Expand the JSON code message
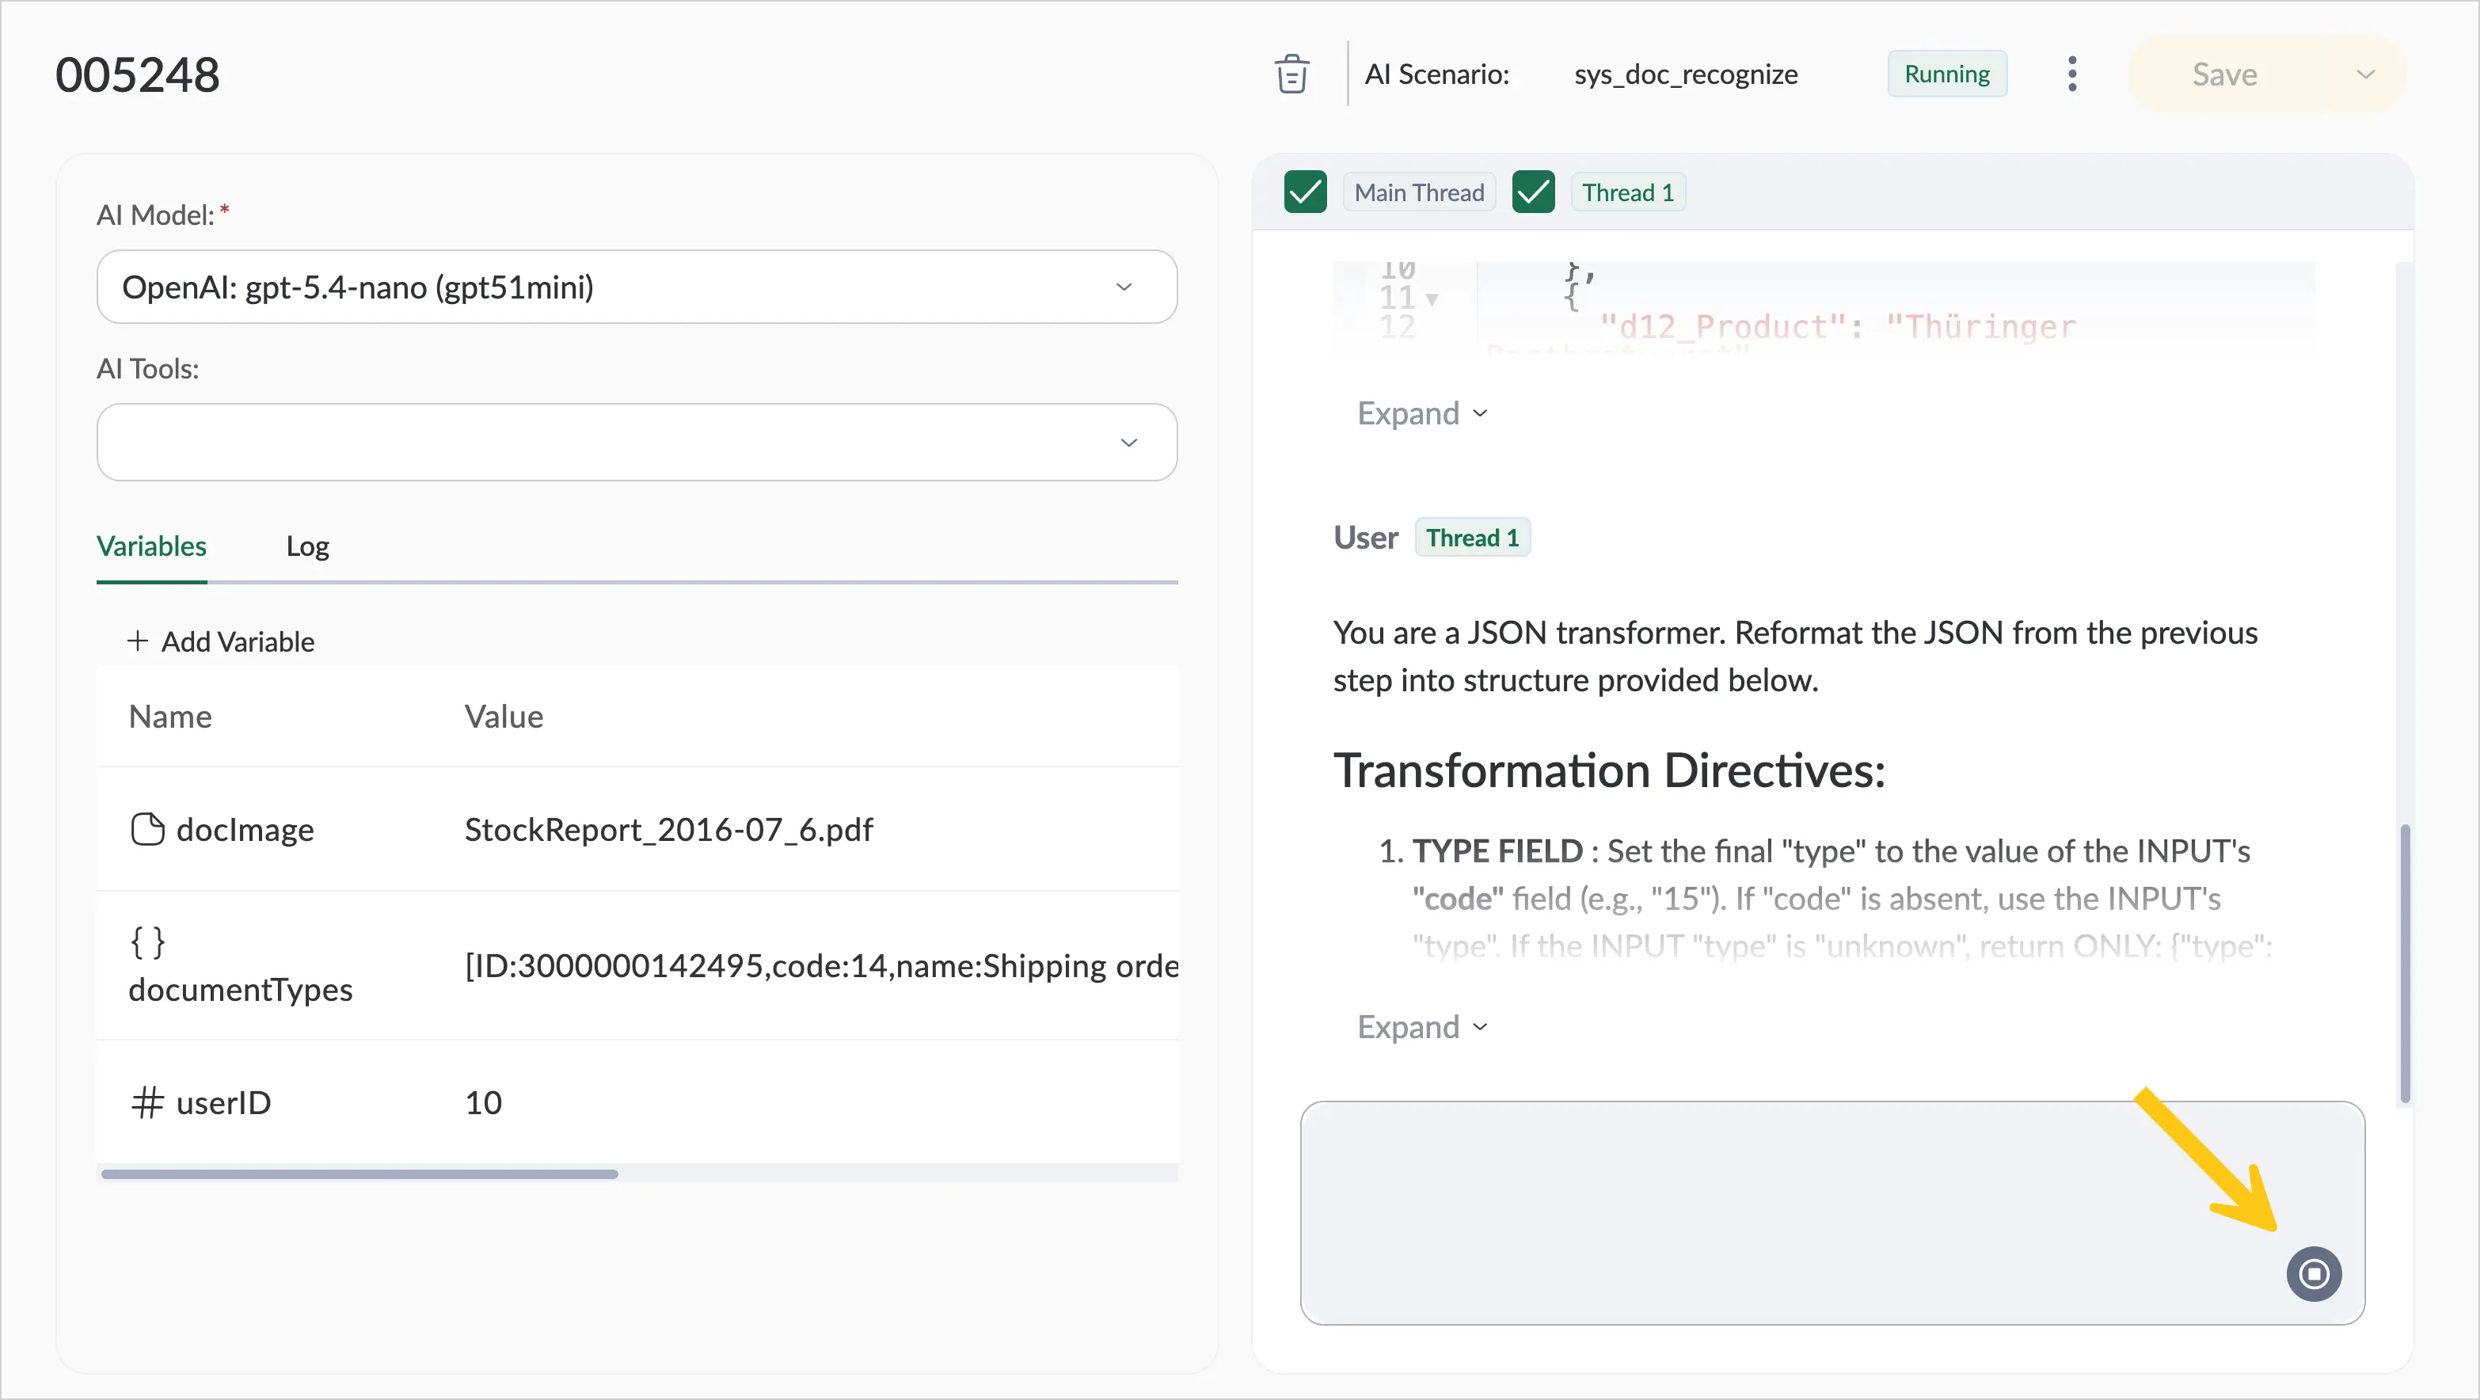This screenshot has width=2480, height=1400. (x=1422, y=413)
